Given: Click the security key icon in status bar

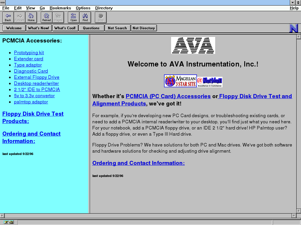Looking at the screenshot, I should (x=9, y=222).
